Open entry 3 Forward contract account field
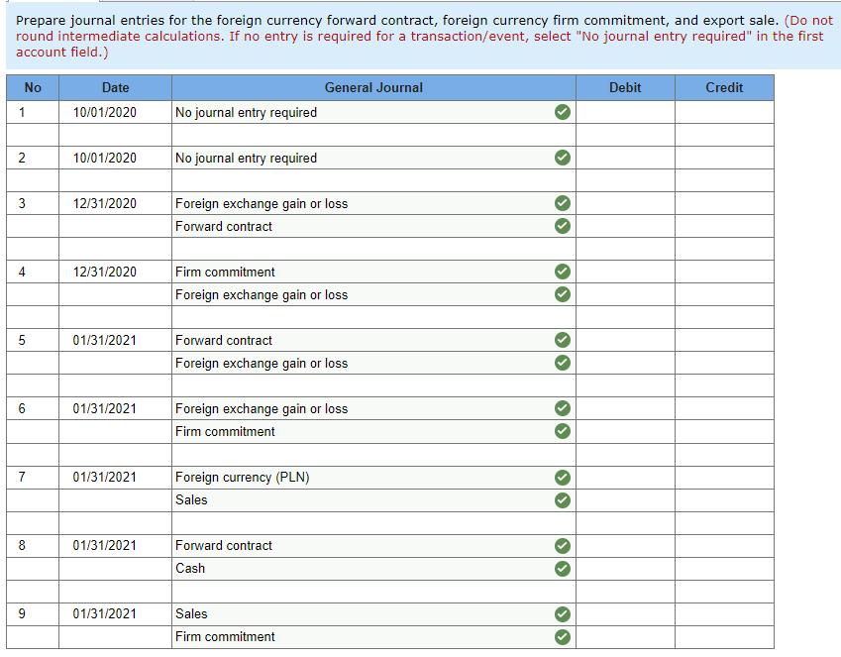The image size is (841, 657). pos(373,226)
